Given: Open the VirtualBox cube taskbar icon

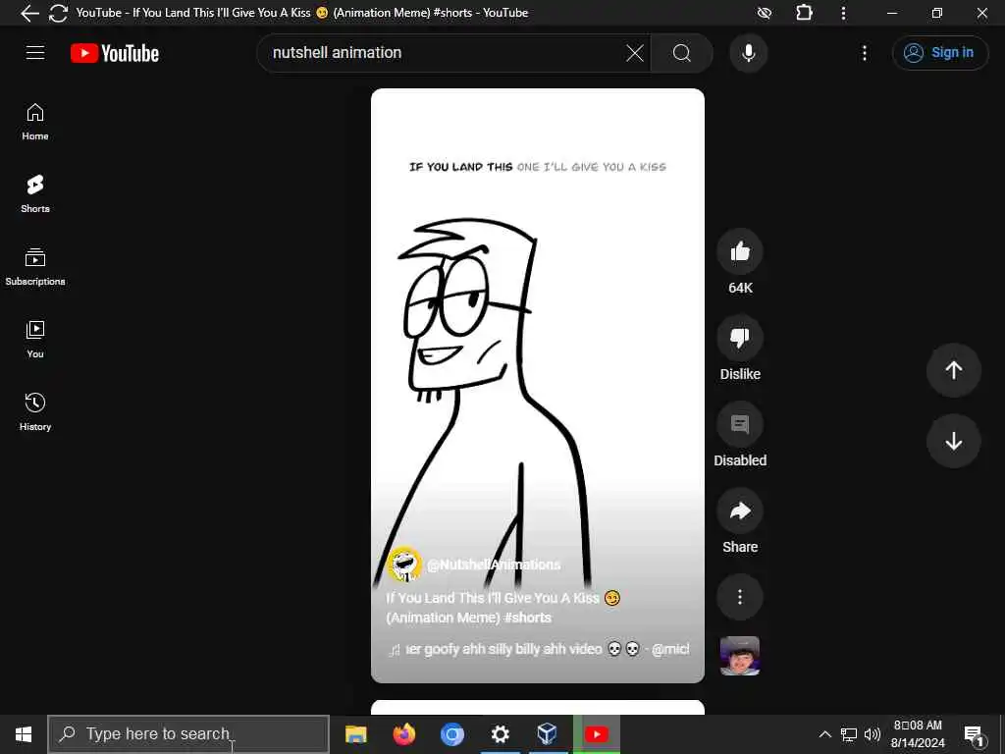Looking at the screenshot, I should [548, 734].
